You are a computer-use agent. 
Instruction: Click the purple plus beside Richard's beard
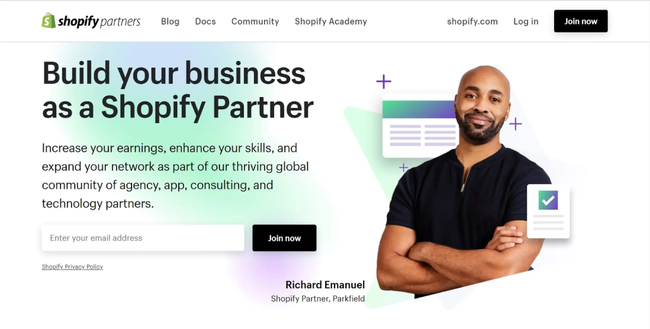tap(515, 124)
